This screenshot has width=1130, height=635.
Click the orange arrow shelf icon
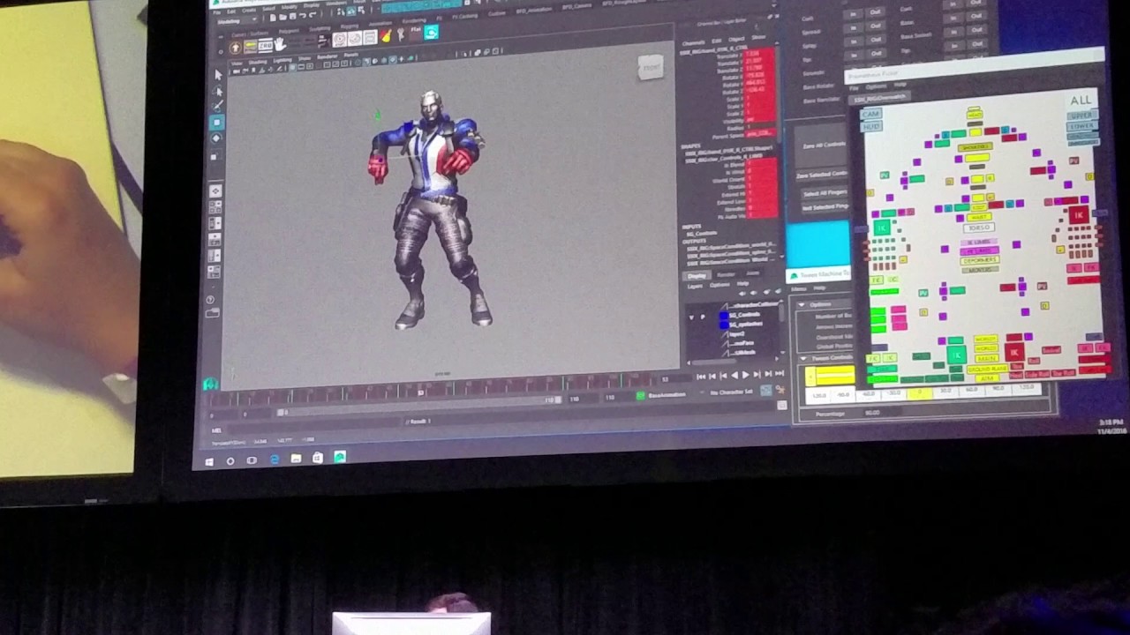coord(236,46)
